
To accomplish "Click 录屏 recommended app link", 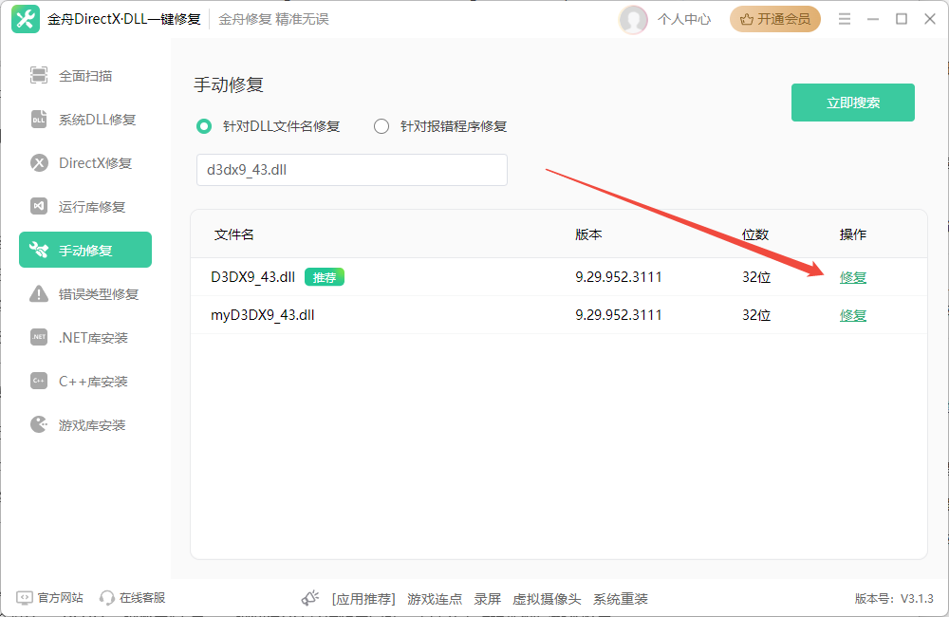I will (x=487, y=599).
